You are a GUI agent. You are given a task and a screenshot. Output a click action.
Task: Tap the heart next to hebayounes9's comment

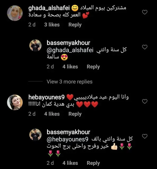tap(145, 101)
